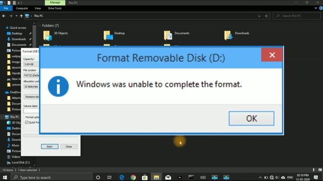323x181 pixels.
Task: Select pinned Desktop under Quick access
Action: (17, 34)
